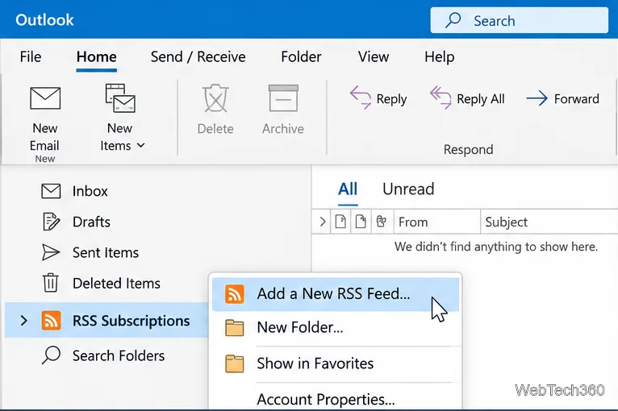Switch to the Home ribbon tab
The image size is (618, 411).
click(x=97, y=56)
